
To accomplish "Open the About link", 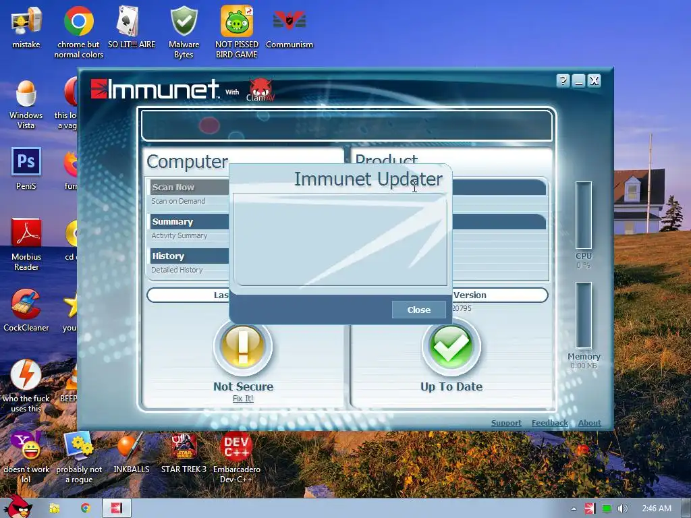I will pos(590,423).
